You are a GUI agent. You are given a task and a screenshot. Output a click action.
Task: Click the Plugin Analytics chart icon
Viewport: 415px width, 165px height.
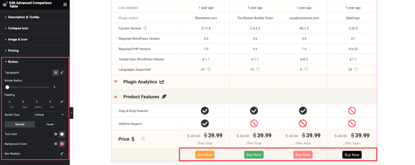(x=162, y=82)
